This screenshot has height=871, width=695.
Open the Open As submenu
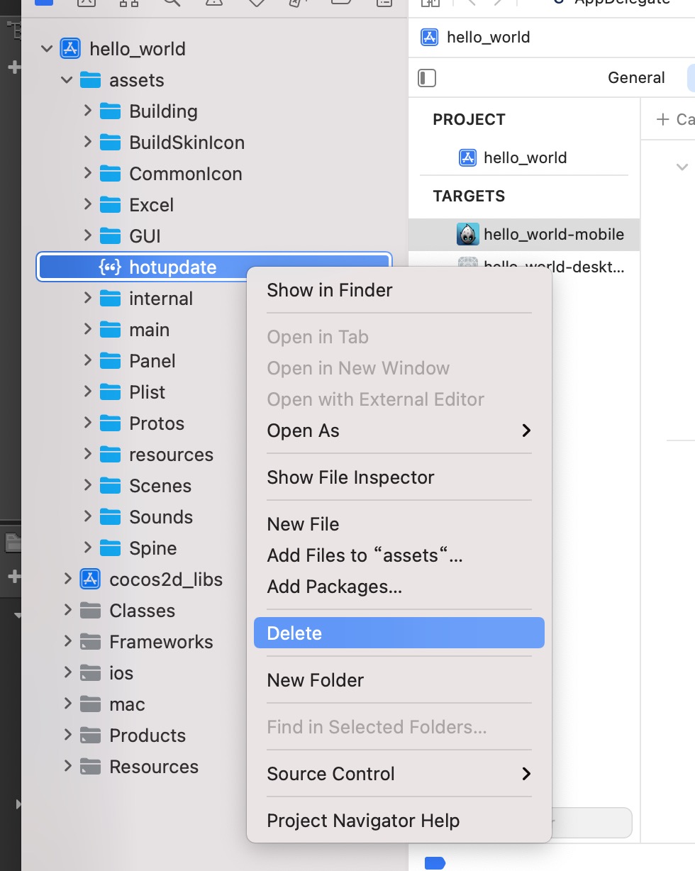[x=399, y=431]
